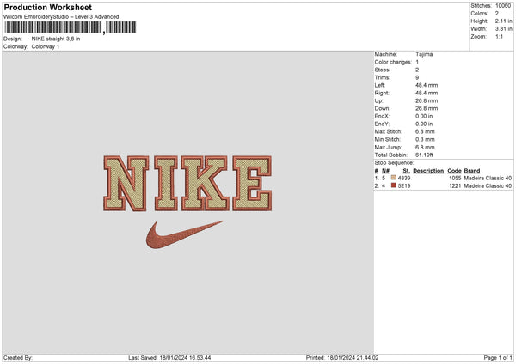This screenshot has width=516, height=364.
Task: Click the Colors value 2
Action: point(497,14)
